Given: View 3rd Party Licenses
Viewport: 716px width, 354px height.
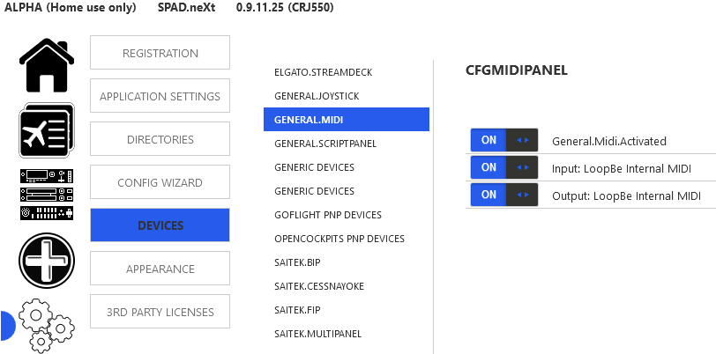Looking at the screenshot, I should pos(160,312).
